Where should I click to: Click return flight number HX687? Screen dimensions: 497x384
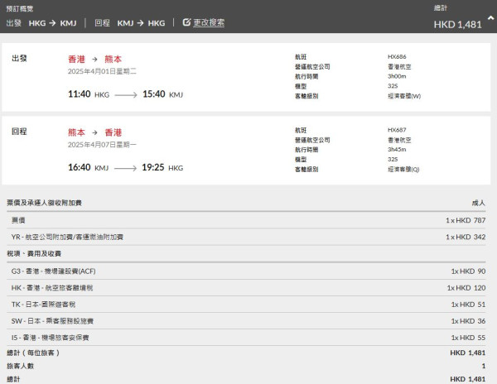tap(398, 129)
